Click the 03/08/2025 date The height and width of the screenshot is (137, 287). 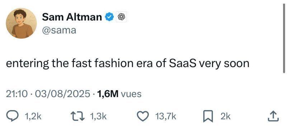pyautogui.click(x=61, y=94)
